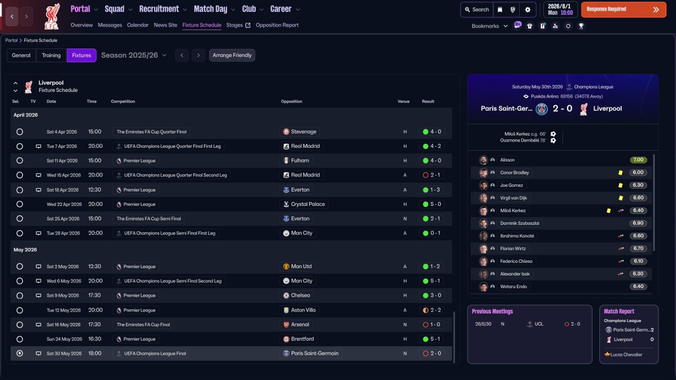Click the scouting search icon in bookmarks bar
Screen dimensions: 676x380
pos(555,26)
